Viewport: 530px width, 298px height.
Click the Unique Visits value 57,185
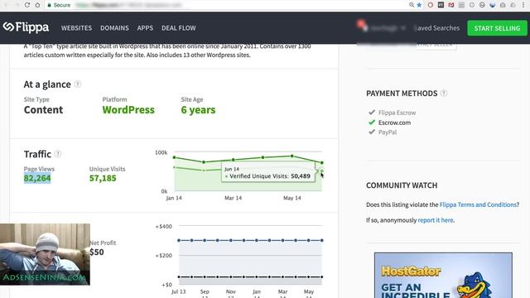[103, 178]
